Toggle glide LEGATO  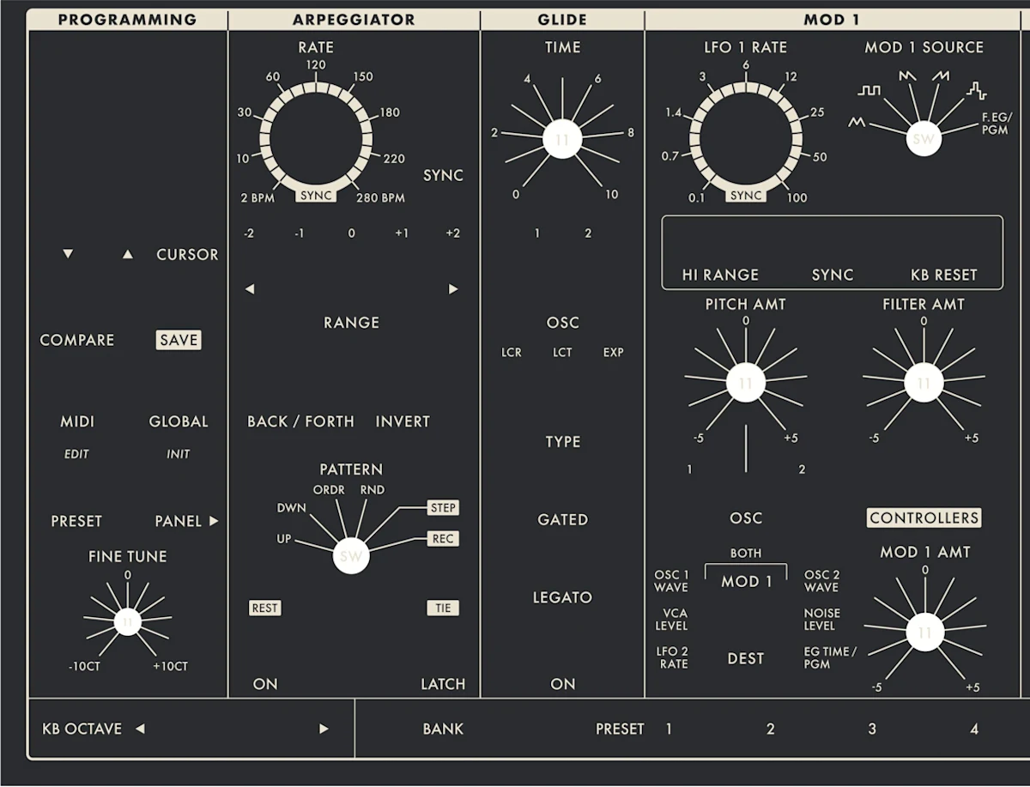click(562, 597)
